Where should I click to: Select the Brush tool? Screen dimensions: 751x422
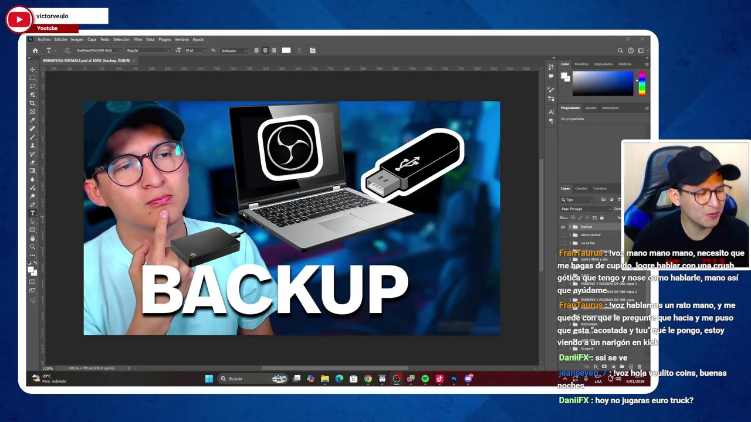pyautogui.click(x=33, y=136)
